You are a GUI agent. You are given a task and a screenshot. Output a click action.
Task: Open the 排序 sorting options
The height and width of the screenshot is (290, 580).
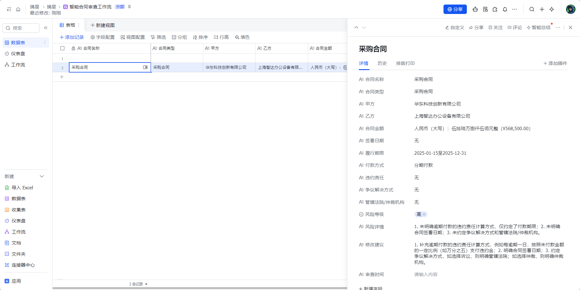pos(200,37)
